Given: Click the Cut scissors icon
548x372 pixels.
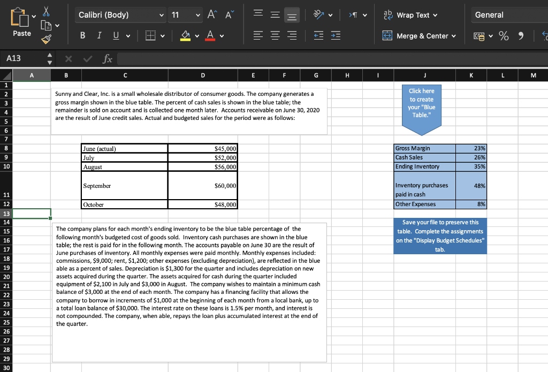Looking at the screenshot, I should 46,11.
